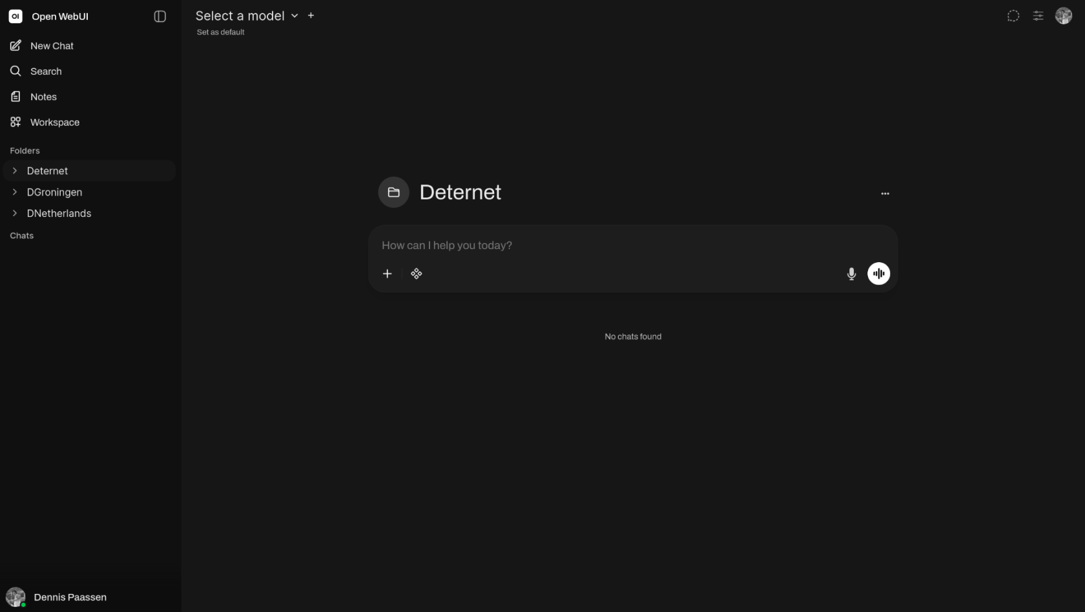This screenshot has height=612, width=1085.
Task: Collapse the Folders section header
Action: (x=25, y=150)
